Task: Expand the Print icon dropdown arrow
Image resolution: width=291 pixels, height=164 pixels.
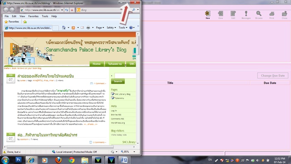Action: click(93, 28)
